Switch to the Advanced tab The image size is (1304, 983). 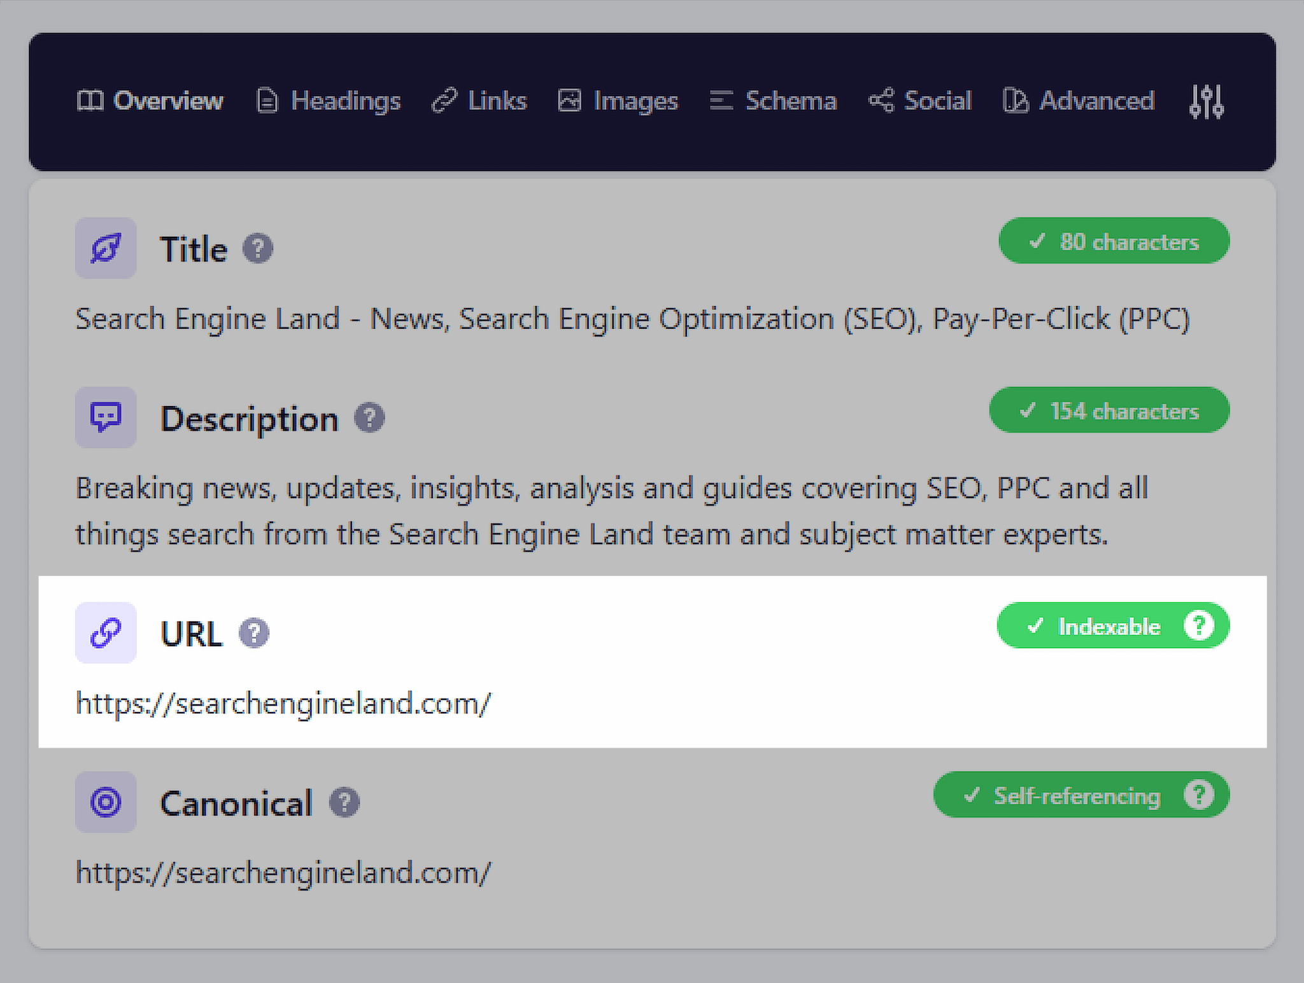[1079, 101]
